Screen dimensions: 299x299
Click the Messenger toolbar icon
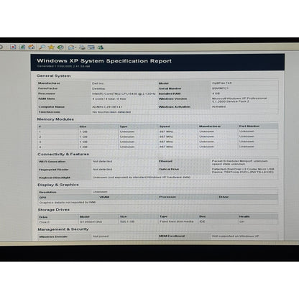[101, 47]
